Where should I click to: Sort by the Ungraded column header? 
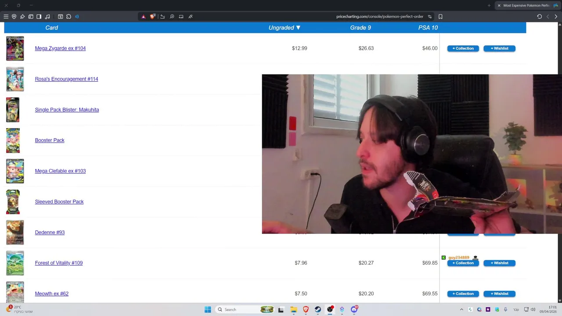285,28
